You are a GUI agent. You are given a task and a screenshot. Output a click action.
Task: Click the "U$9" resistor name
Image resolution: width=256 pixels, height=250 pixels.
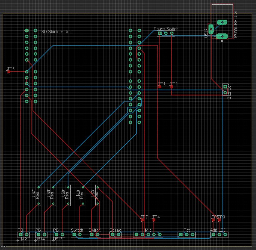tap(48, 193)
